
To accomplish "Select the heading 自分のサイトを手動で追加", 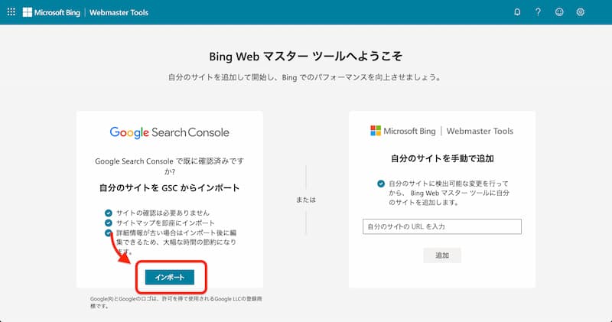I will pos(442,158).
